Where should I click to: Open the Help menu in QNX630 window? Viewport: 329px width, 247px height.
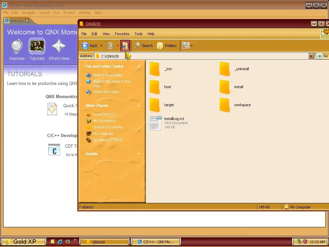[x=151, y=34]
